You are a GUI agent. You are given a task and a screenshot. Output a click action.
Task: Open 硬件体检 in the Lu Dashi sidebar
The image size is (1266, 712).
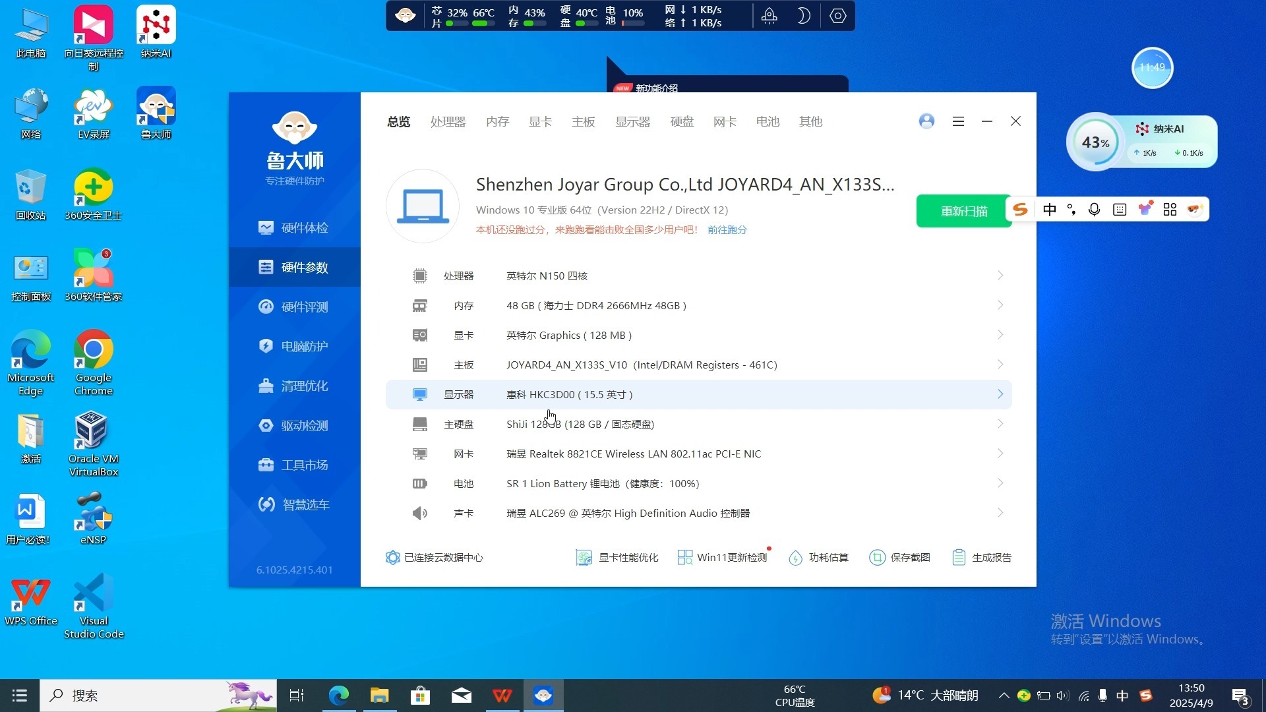[x=294, y=227]
